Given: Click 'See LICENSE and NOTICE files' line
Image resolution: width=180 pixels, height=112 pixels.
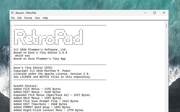Looking at the screenshot, I should pos(52,77).
